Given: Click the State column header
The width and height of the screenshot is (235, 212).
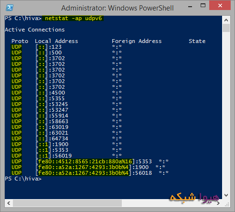Looking at the screenshot, I should 197,41.
